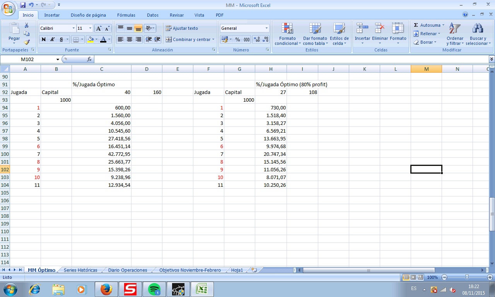Expand the General number format dropdown

point(266,28)
